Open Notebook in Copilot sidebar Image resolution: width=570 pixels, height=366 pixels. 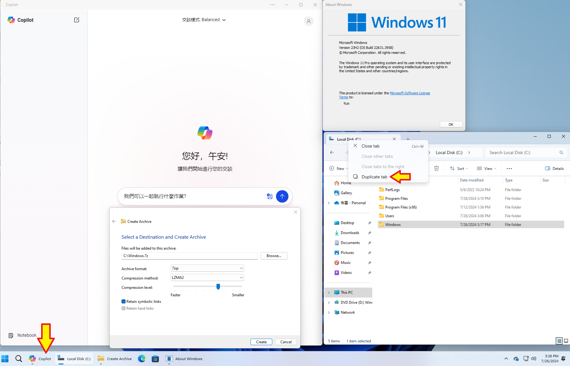[22, 335]
